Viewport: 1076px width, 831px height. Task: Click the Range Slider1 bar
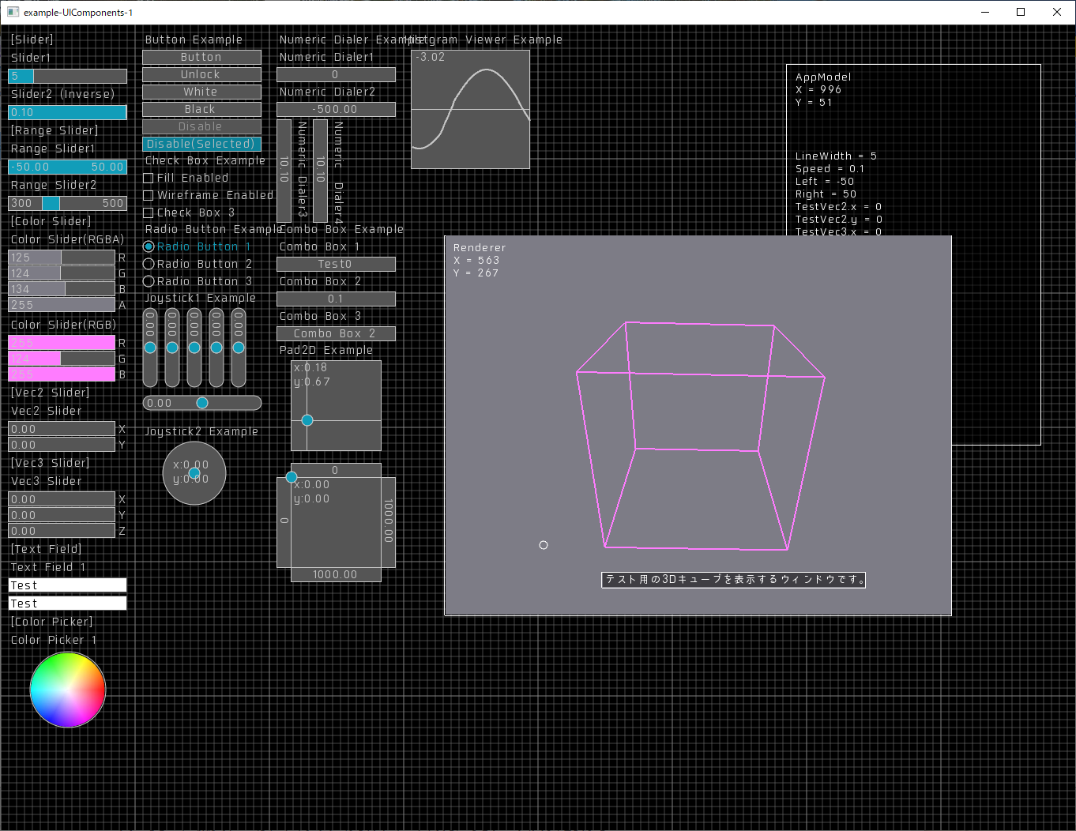(67, 167)
